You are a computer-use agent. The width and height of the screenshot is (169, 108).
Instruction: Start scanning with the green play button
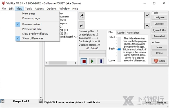(x=92, y=61)
